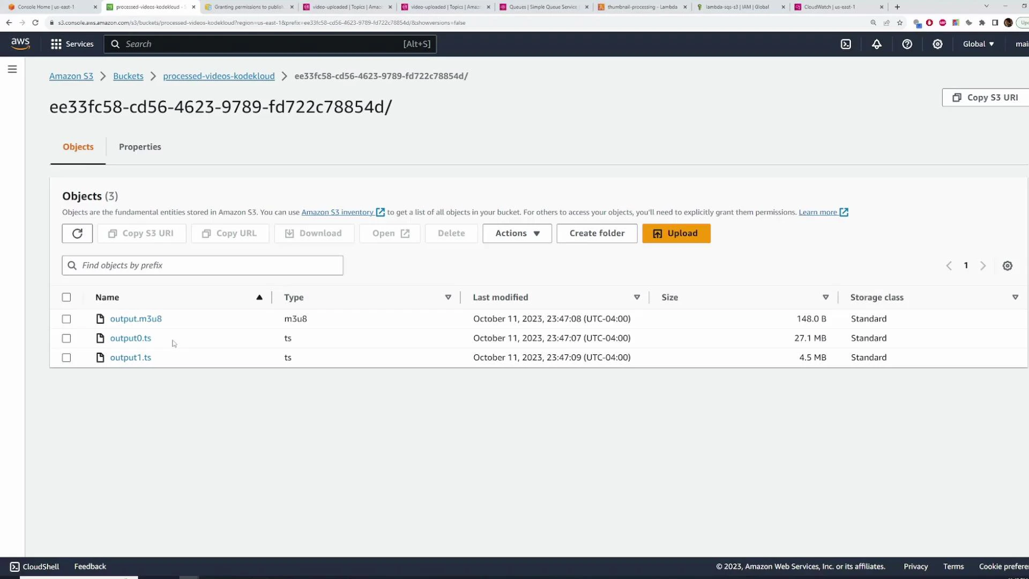Go to next page of results
This screenshot has height=579, width=1029.
(x=983, y=265)
